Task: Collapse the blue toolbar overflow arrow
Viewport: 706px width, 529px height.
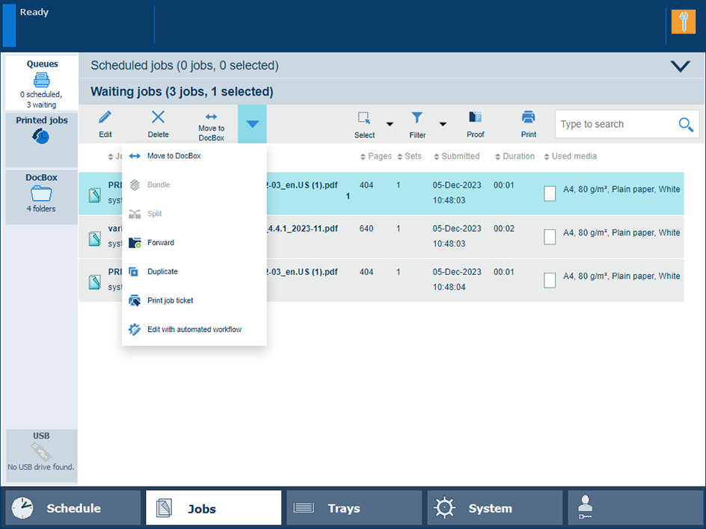Action: [252, 124]
